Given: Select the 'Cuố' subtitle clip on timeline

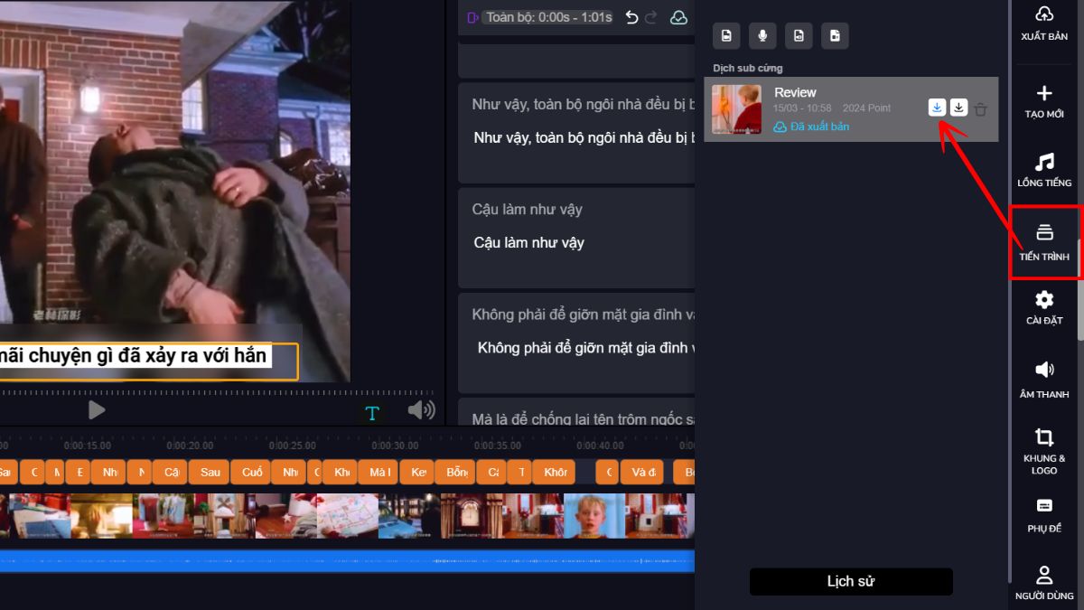Looking at the screenshot, I should [x=252, y=472].
